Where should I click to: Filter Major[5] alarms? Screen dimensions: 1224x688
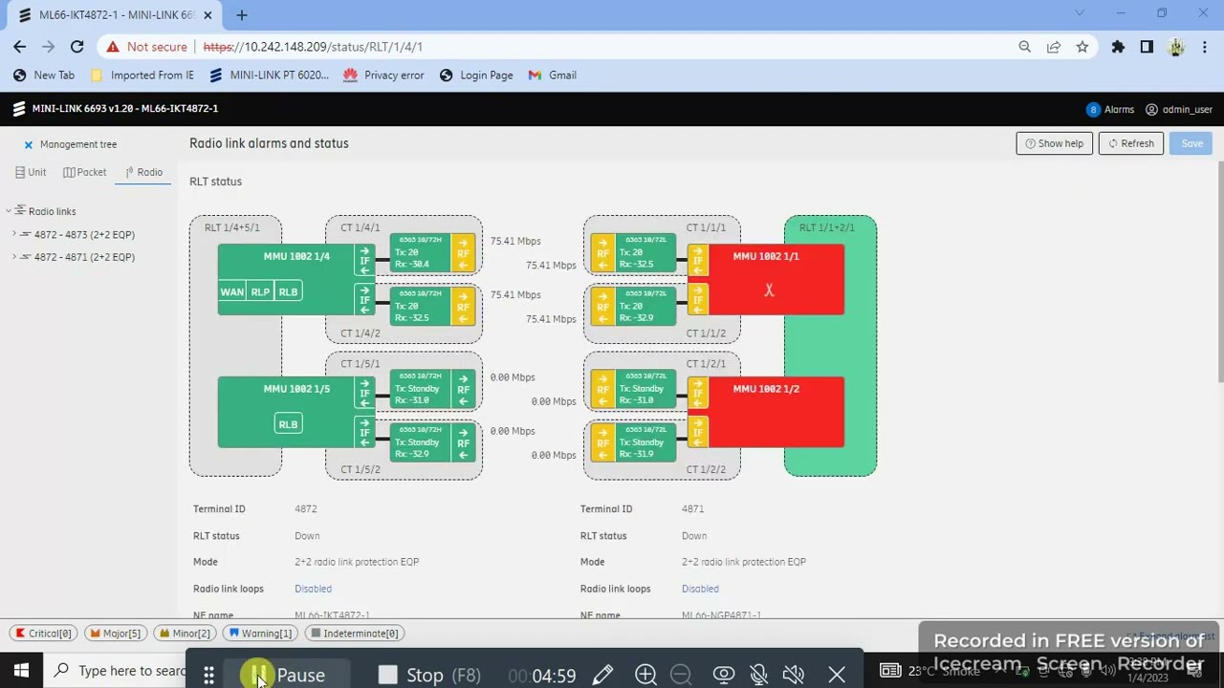coord(116,633)
